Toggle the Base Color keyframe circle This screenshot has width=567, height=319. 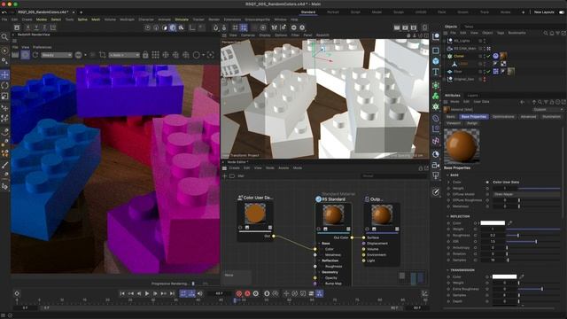[x=487, y=183]
